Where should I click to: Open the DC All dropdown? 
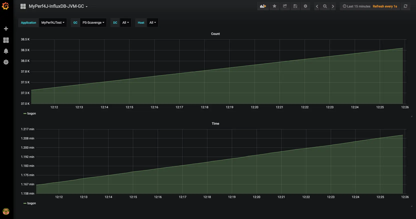126,23
